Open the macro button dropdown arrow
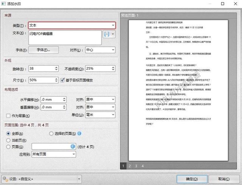242x185 pixels. point(113,34)
